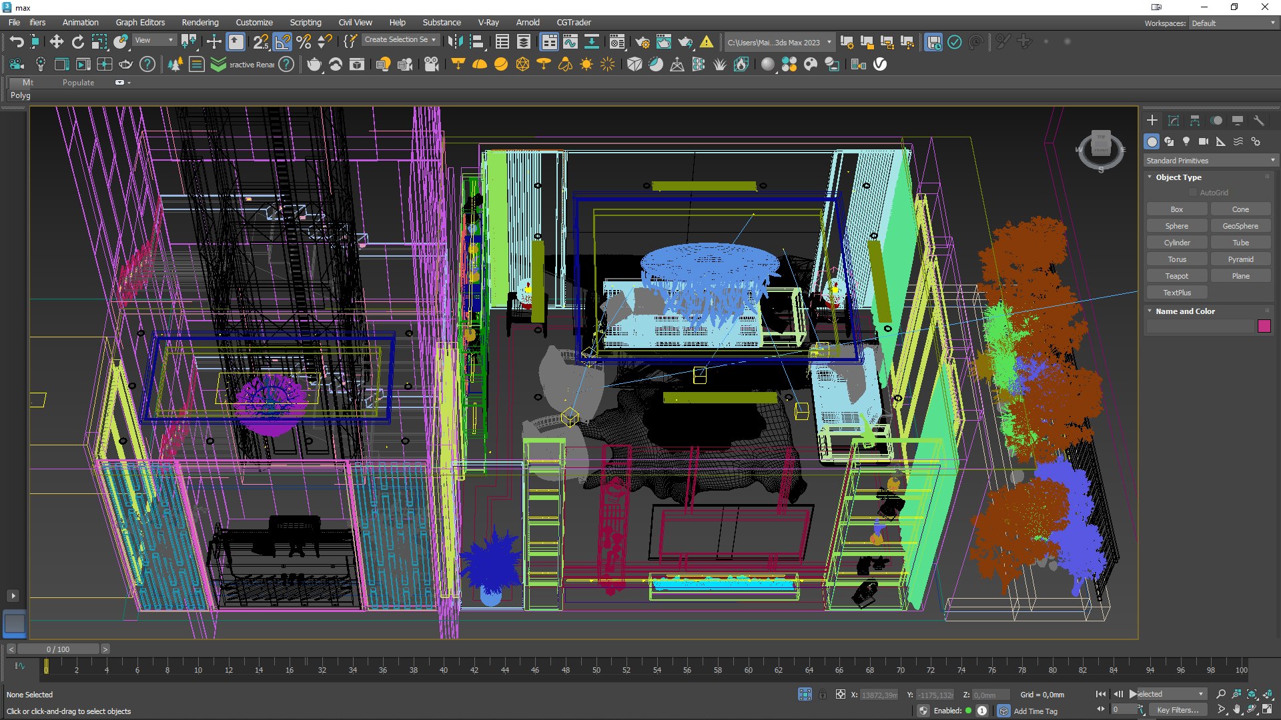Screen dimensions: 1281x720
Task: Click the Key Filters button
Action: [x=1177, y=710]
